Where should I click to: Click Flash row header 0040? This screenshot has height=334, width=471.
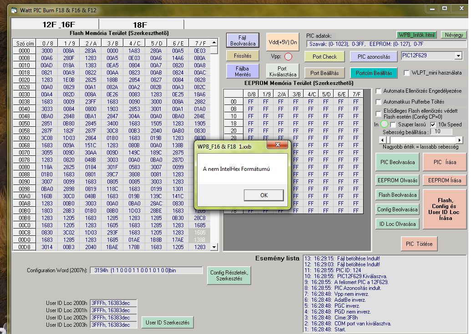tap(24, 109)
